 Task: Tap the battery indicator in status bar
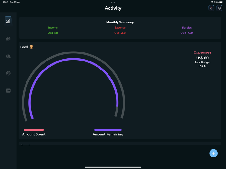221,2
